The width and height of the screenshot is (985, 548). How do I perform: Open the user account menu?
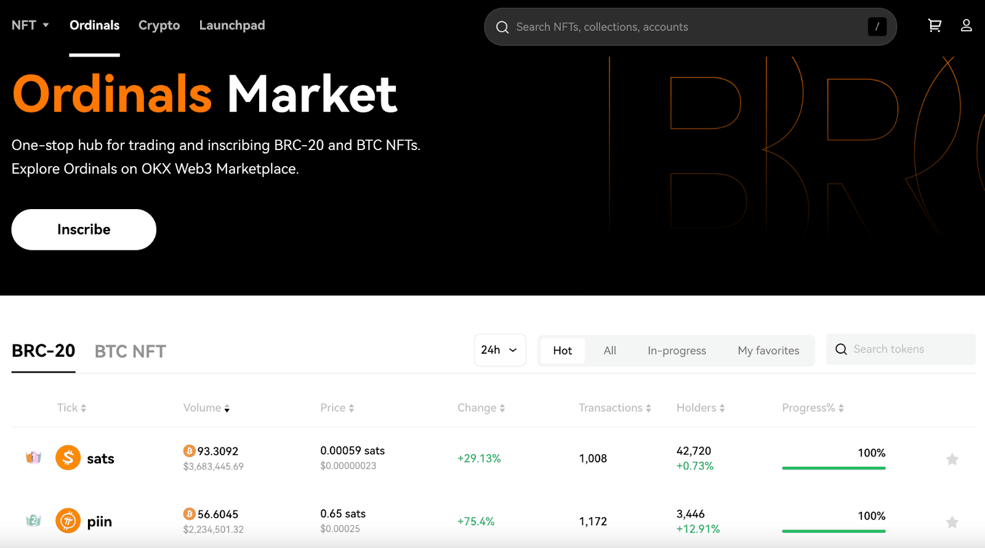tap(967, 25)
